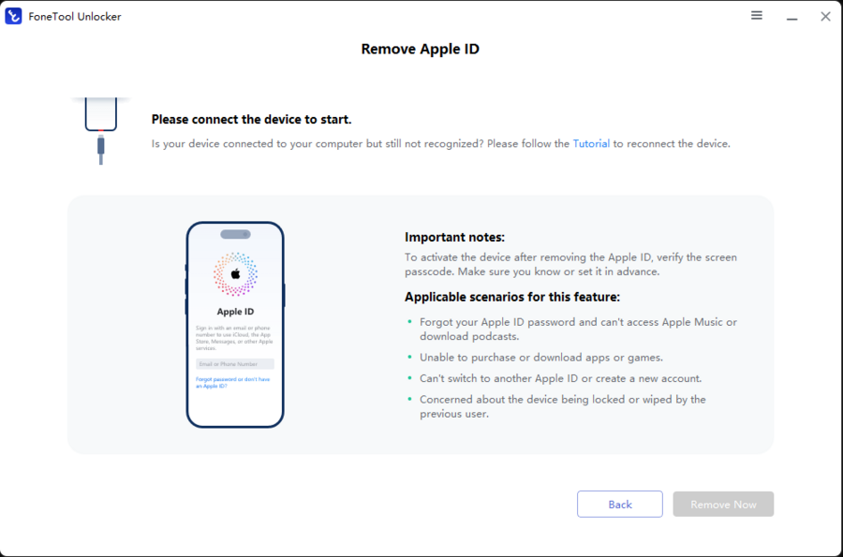Click the Remove Apple ID page title
Viewport: 843px width, 557px height.
(420, 48)
